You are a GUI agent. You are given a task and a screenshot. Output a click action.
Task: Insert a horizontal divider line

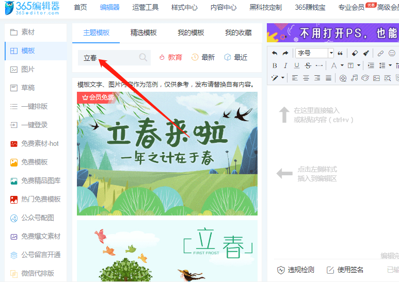tap(319, 65)
